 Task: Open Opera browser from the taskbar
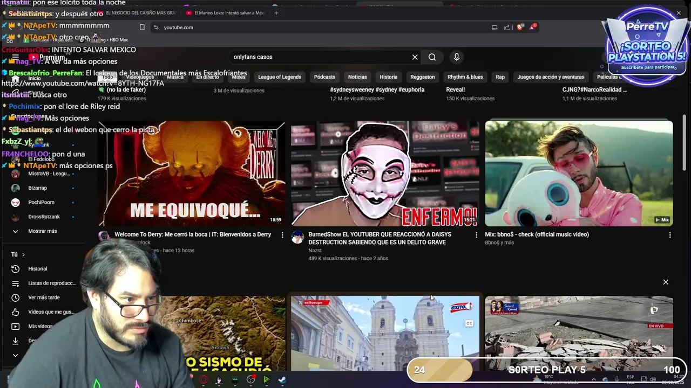pyautogui.click(x=204, y=379)
